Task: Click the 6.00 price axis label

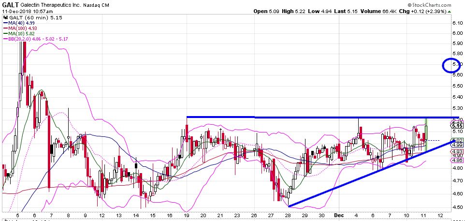Action: (x=458, y=33)
